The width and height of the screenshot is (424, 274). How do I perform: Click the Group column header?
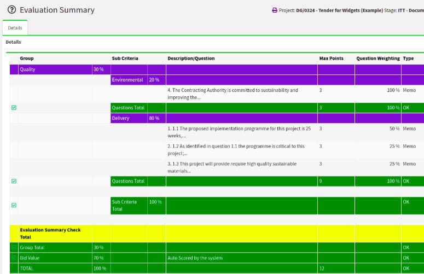(x=27, y=59)
